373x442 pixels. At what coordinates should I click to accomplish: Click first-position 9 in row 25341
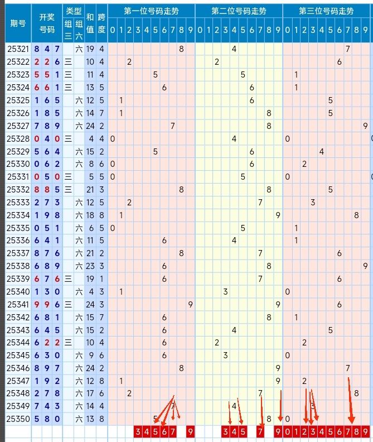coord(191,305)
